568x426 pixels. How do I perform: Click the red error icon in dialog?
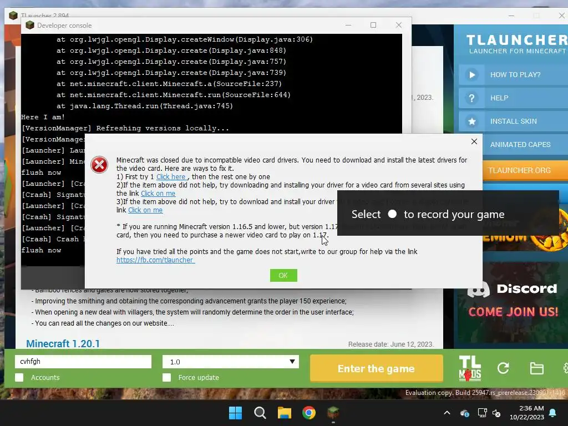coord(99,165)
